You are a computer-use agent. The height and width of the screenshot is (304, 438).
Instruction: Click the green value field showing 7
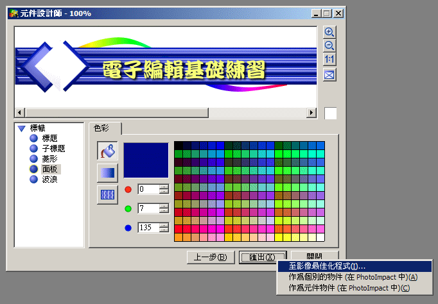click(x=148, y=208)
